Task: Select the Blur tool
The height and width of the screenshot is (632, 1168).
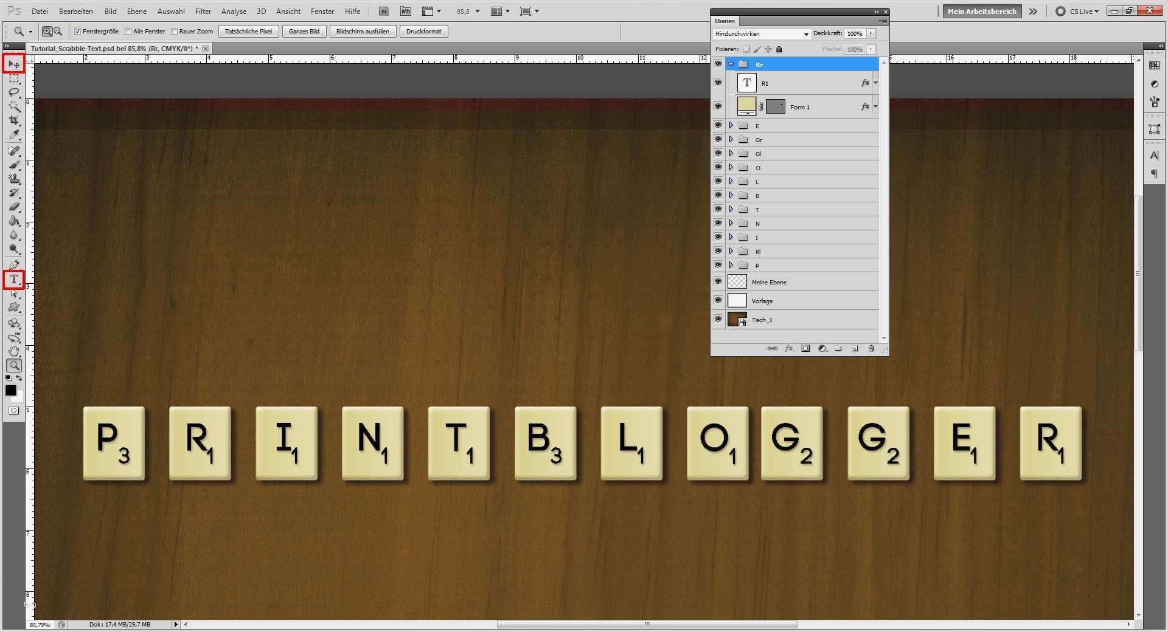Action: 14,235
